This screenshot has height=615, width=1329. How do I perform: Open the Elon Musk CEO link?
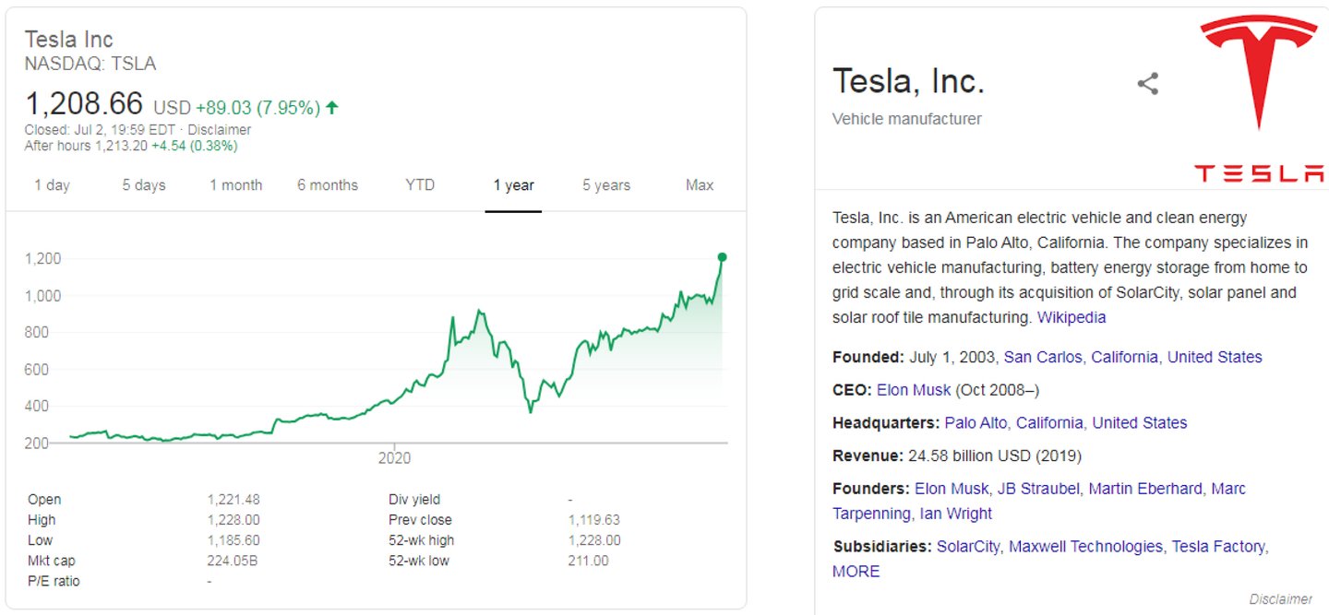[x=914, y=390]
